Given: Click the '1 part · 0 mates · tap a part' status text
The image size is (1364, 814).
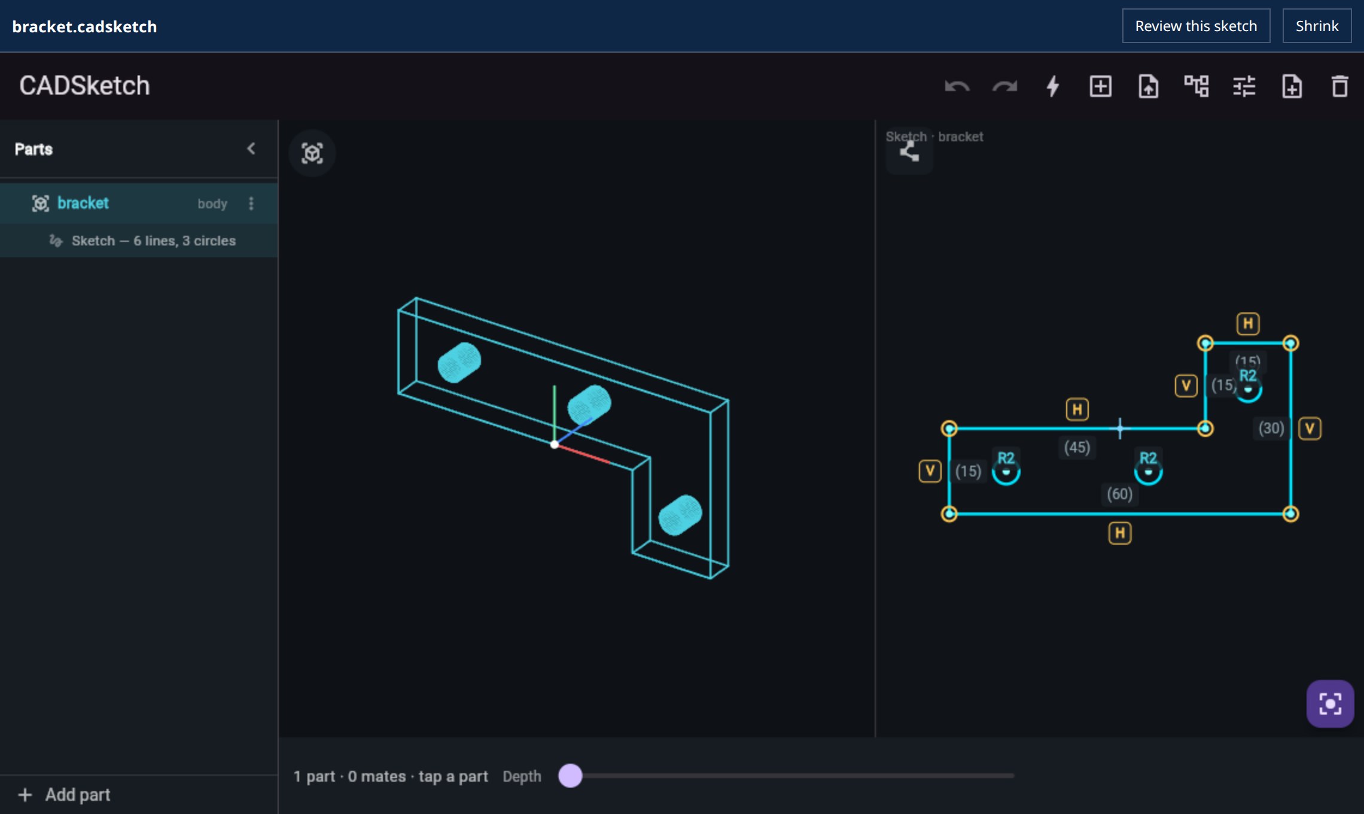Looking at the screenshot, I should tap(391, 776).
